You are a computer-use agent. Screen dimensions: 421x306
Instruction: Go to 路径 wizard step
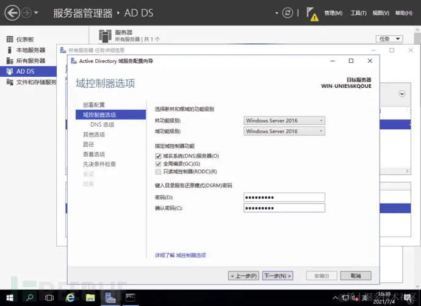coord(88,144)
